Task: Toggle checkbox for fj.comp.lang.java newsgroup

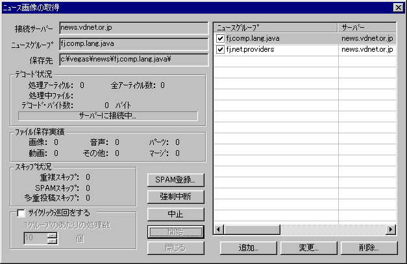Action: click(x=220, y=39)
